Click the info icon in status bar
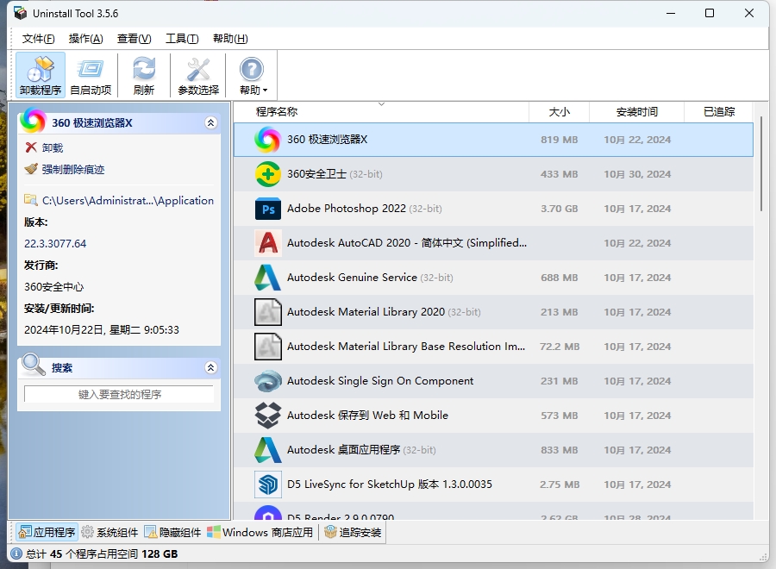 [16, 553]
